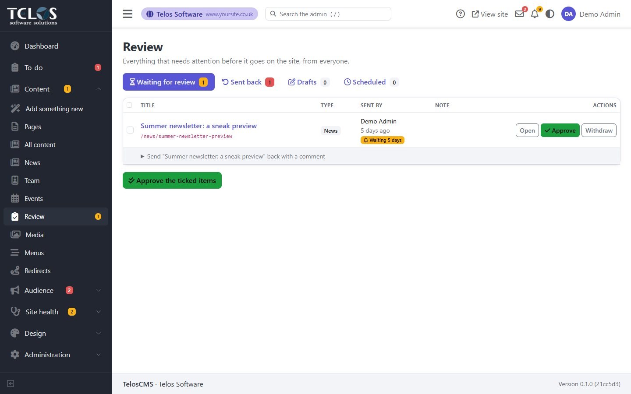The image size is (631, 394).
Task: Switch to the Scheduled tab
Action: 371,82
